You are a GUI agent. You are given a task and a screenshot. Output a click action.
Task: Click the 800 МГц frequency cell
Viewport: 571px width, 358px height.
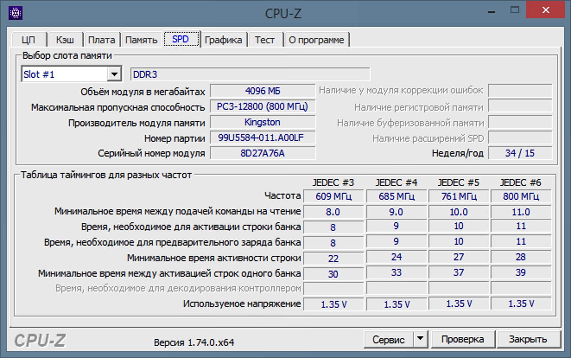(521, 196)
